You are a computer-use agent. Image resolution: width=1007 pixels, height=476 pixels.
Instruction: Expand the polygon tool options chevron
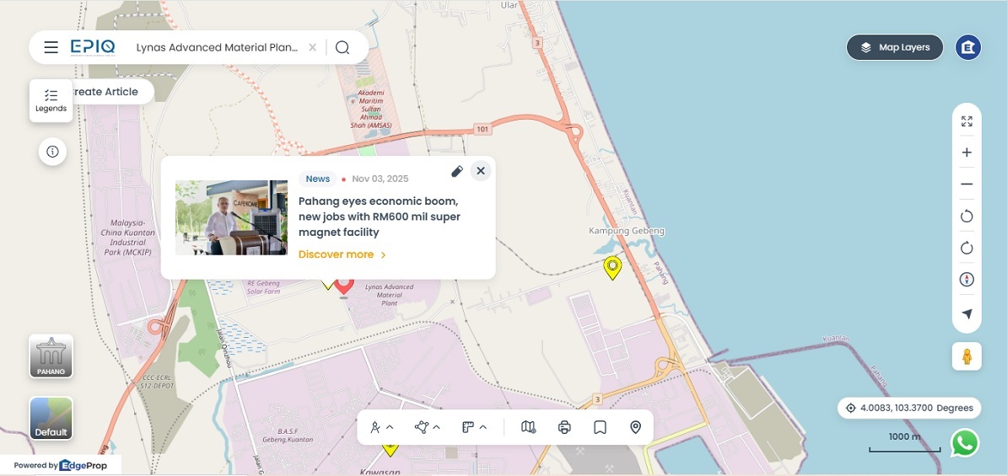tap(437, 427)
